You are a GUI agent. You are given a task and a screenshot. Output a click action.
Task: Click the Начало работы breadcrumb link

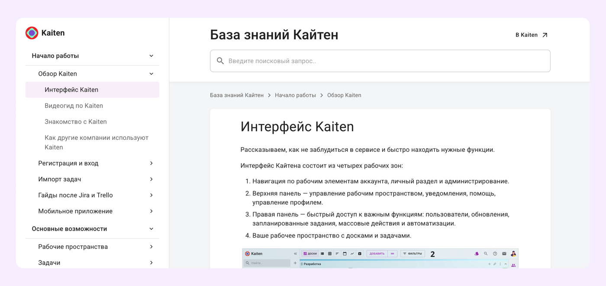point(295,95)
